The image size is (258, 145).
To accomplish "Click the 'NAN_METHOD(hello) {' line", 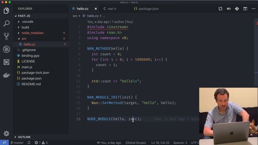I will coord(108,48).
